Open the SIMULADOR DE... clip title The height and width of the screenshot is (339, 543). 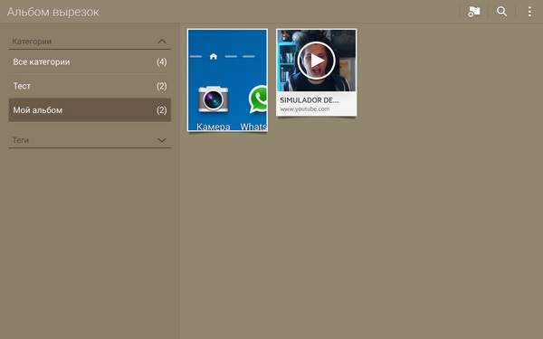pyautogui.click(x=310, y=100)
